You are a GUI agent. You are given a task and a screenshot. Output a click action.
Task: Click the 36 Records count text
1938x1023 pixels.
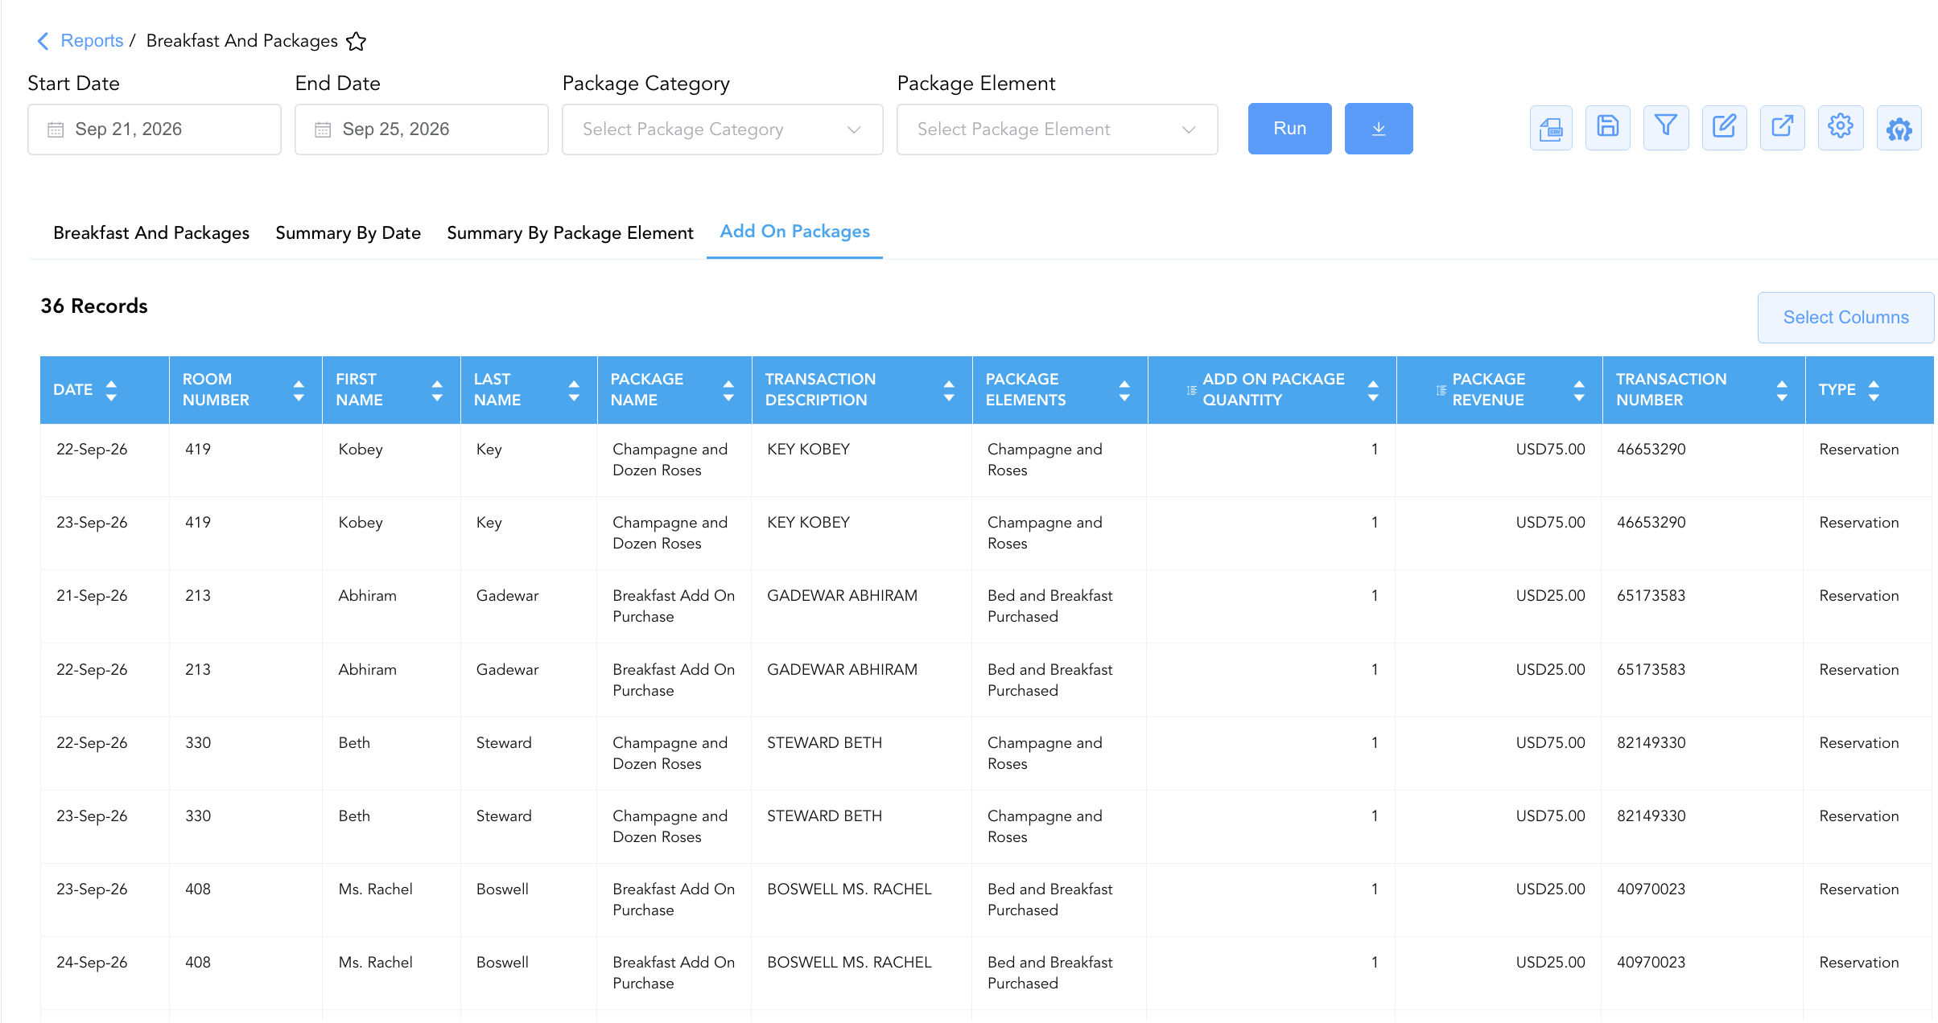tap(94, 306)
